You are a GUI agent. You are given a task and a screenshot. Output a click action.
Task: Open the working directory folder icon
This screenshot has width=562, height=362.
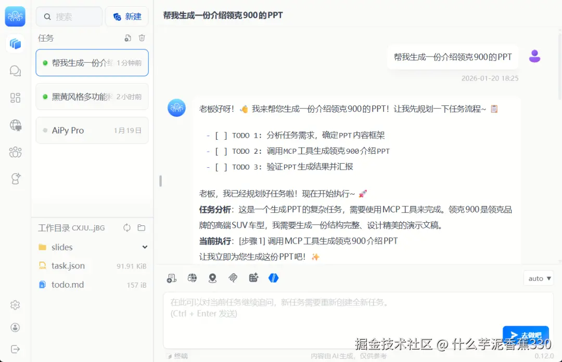[142, 228]
